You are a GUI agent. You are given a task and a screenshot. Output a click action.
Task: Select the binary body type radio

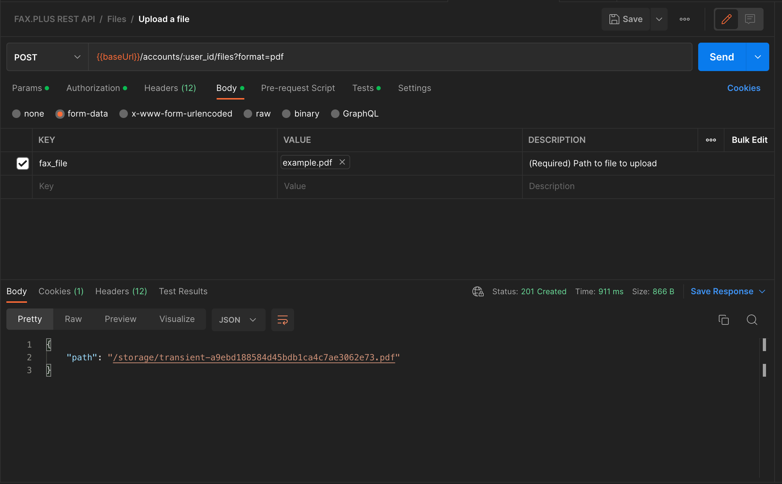[x=286, y=114]
